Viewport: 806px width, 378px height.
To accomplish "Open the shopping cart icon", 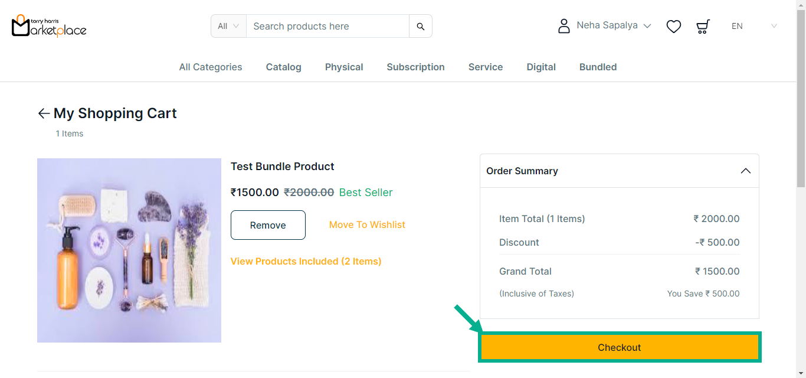I will pyautogui.click(x=703, y=26).
